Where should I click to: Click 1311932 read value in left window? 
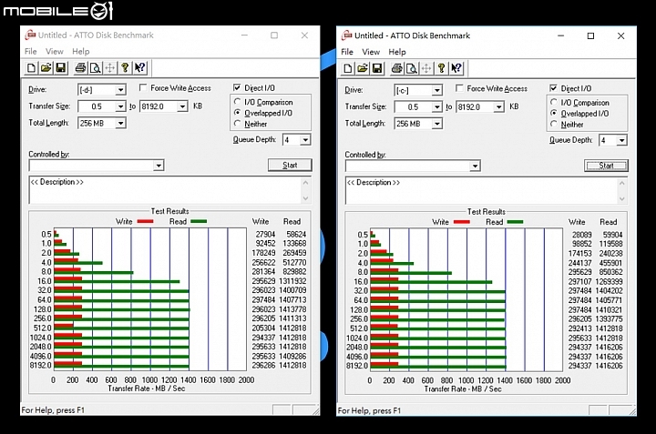point(292,281)
